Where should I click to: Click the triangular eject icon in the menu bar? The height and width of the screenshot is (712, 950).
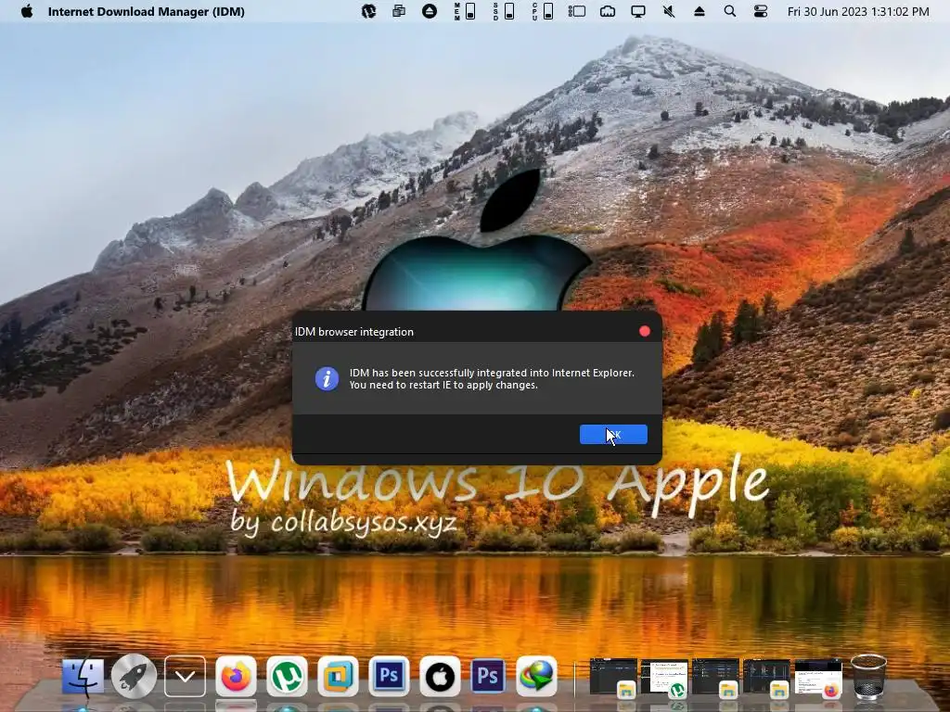click(x=700, y=11)
